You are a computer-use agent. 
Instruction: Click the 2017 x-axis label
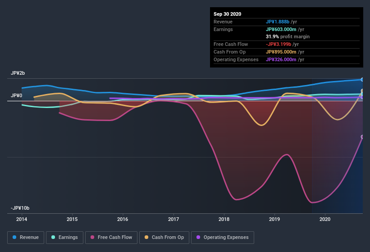click(x=174, y=219)
